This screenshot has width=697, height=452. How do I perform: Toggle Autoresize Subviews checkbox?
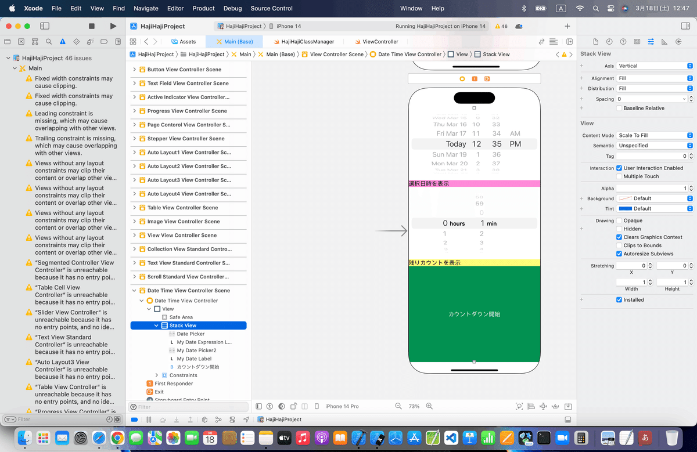(x=619, y=254)
